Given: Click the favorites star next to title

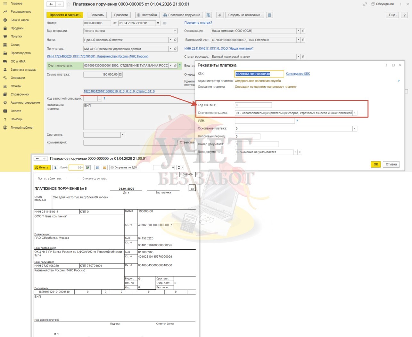Looking at the screenshot, I should click(69, 4).
